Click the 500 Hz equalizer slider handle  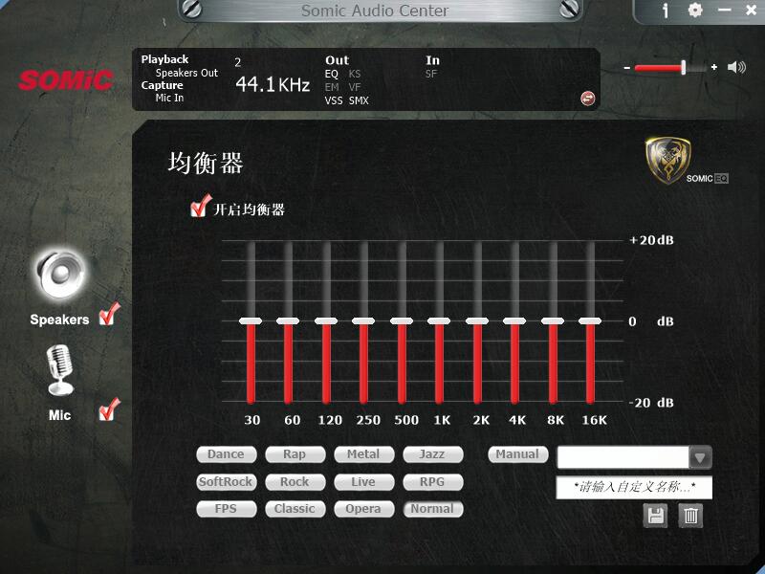point(402,320)
